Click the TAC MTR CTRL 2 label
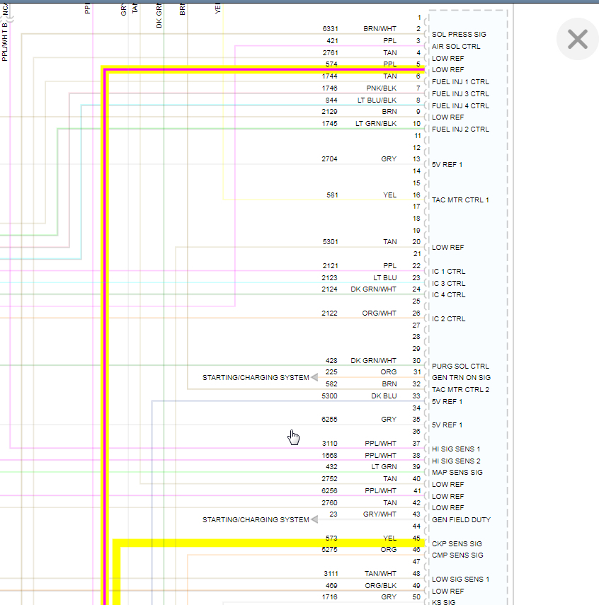 coord(460,390)
